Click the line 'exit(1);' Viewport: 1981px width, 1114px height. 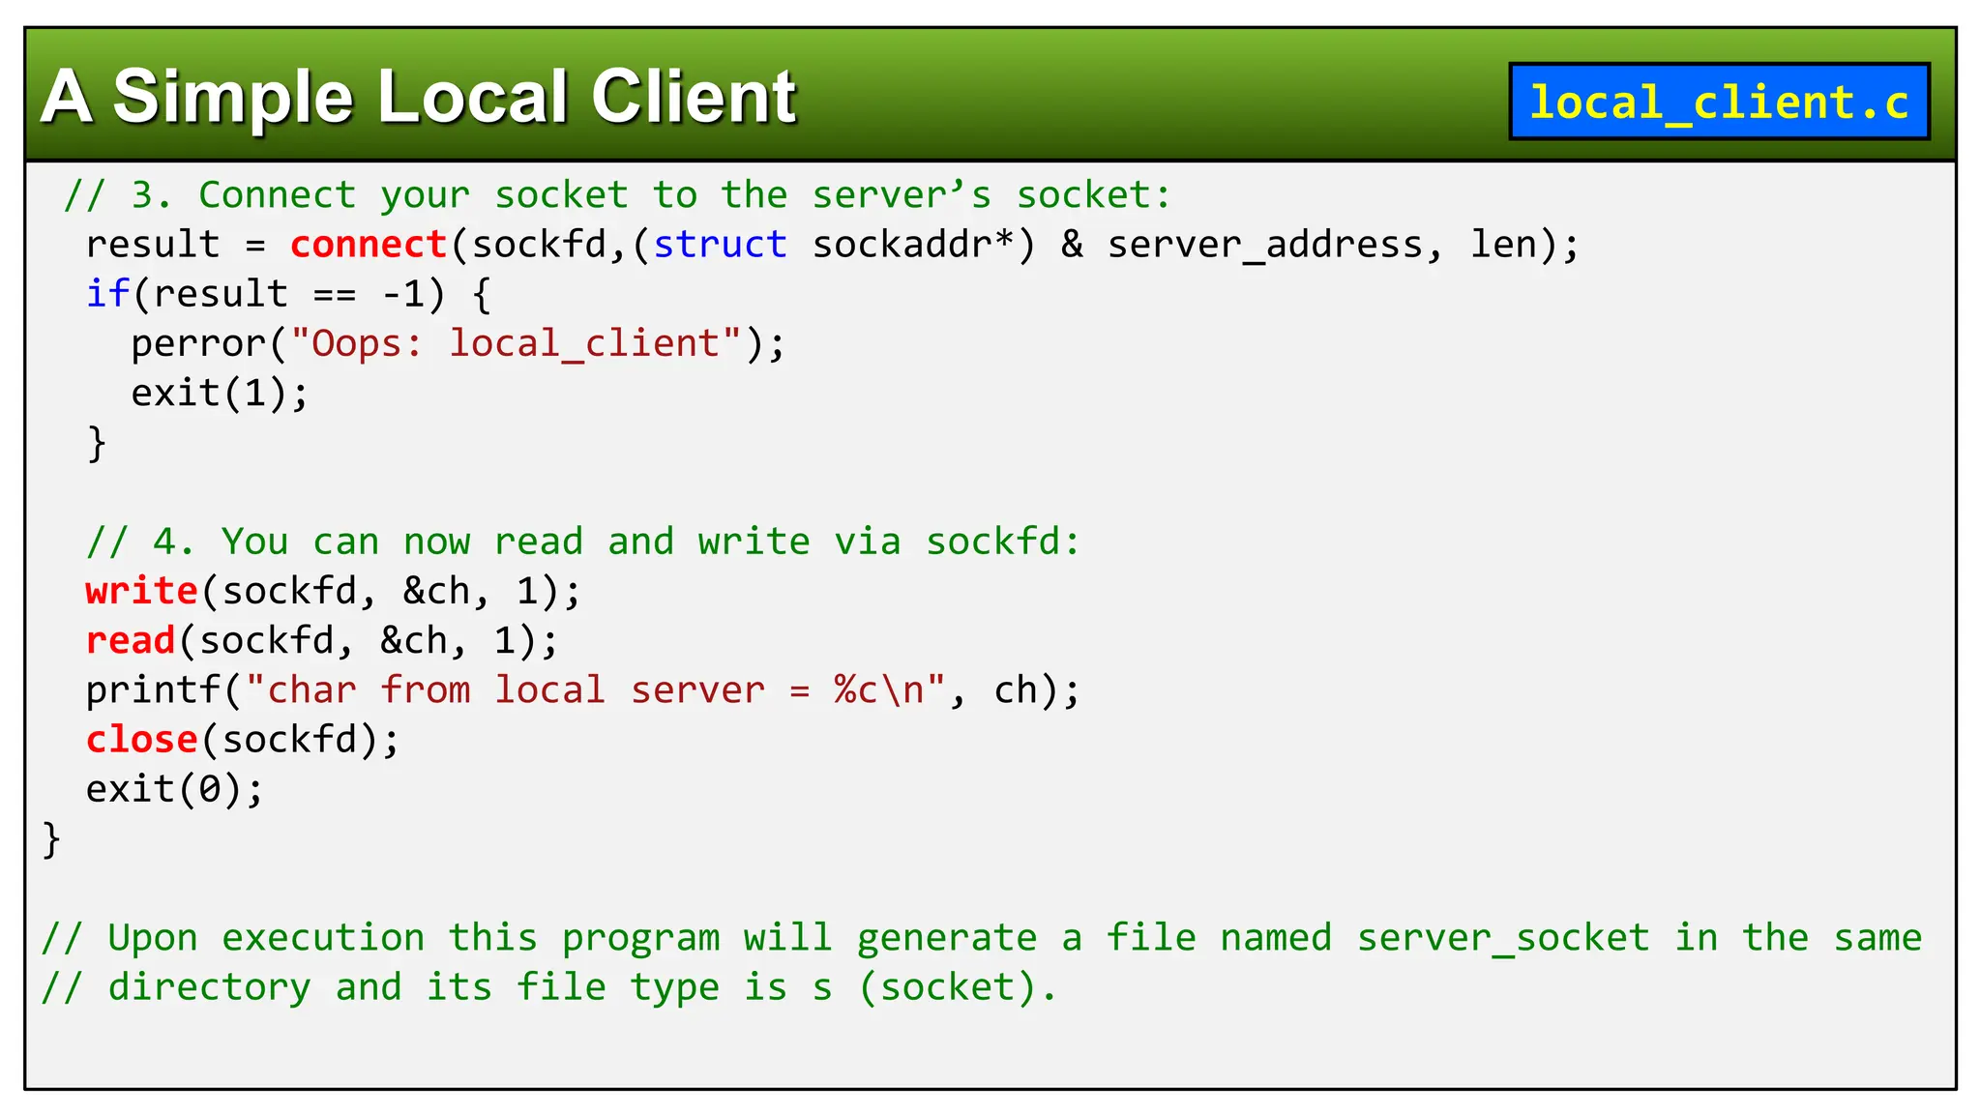[220, 394]
